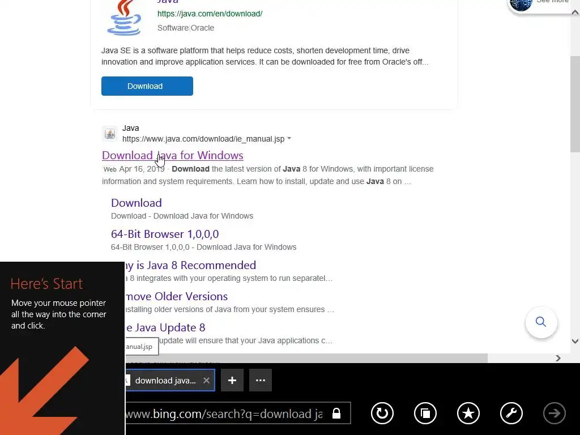Click the Here's Start tutorial heading
The width and height of the screenshot is (580, 435).
pyautogui.click(x=46, y=284)
